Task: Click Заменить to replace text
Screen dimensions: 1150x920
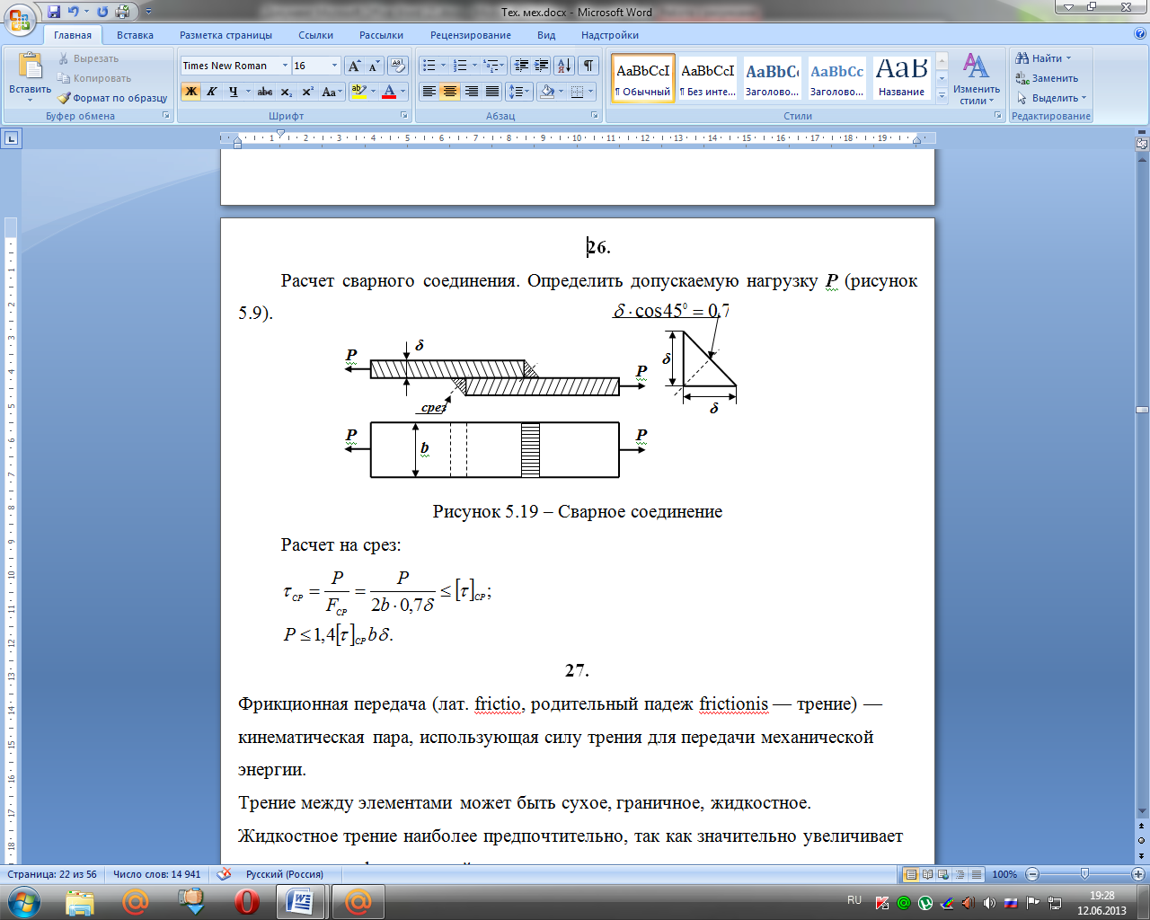Action: (1048, 78)
